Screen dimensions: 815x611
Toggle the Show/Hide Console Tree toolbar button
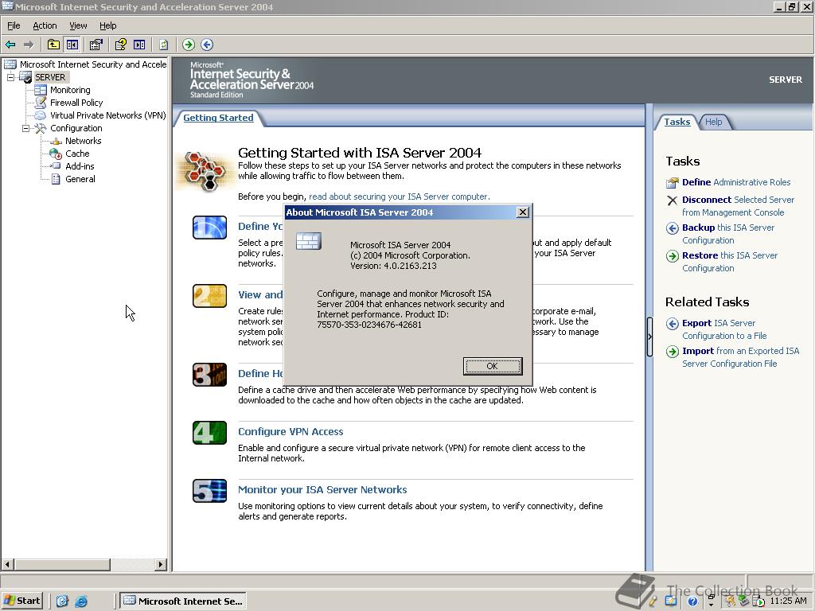point(72,45)
